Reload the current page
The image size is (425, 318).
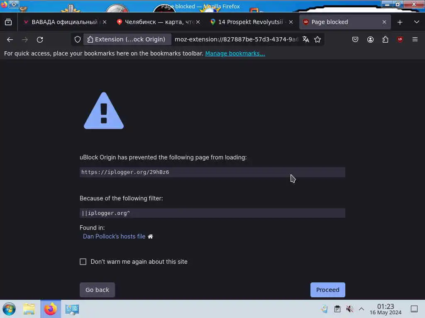pos(40,39)
